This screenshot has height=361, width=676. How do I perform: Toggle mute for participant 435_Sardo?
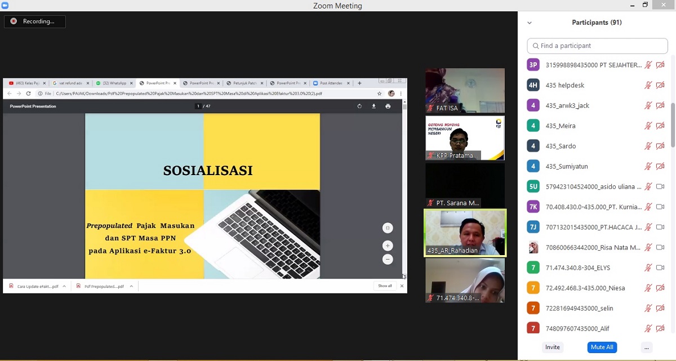(648, 146)
